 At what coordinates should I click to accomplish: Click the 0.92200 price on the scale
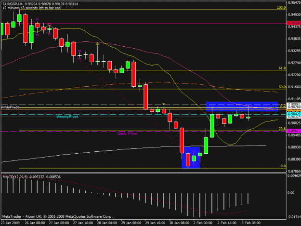(294, 75)
